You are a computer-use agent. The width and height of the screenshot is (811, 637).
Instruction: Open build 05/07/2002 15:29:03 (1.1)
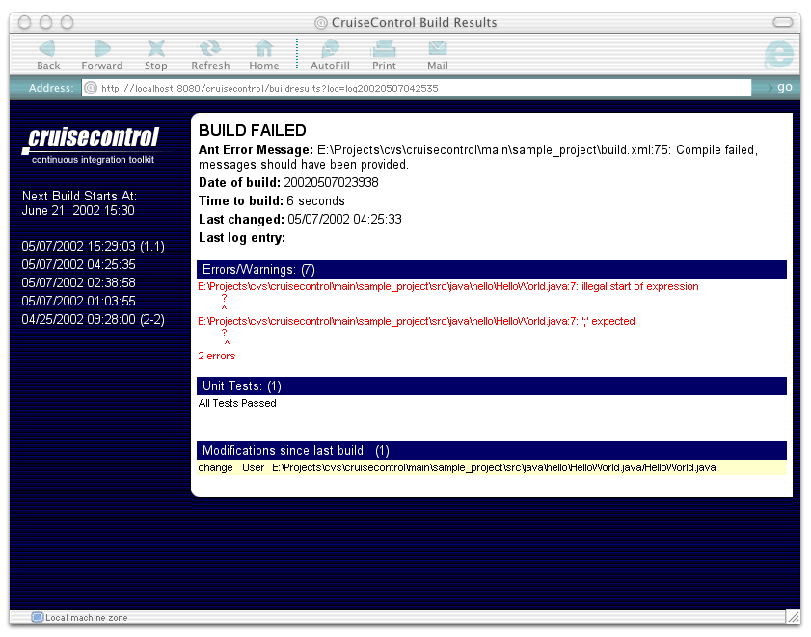pos(94,246)
